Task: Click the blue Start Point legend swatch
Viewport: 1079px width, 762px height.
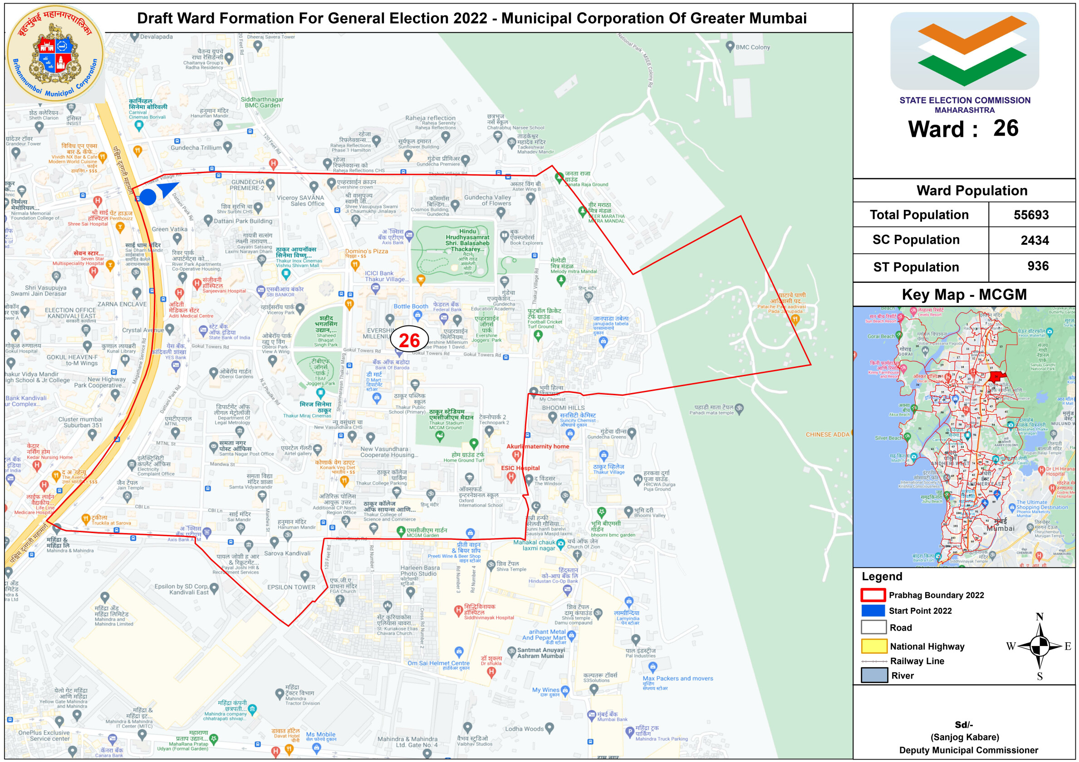Action: point(873,611)
